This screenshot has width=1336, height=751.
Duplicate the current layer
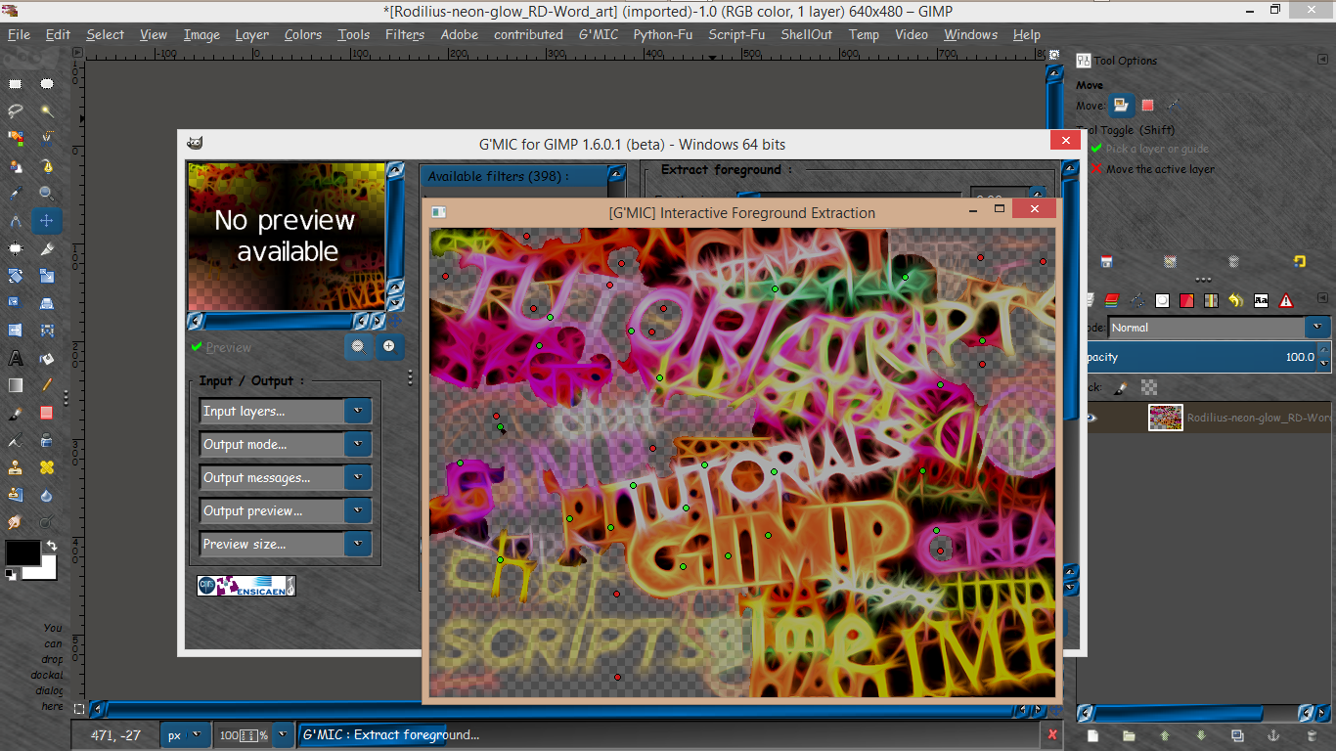point(1237,735)
